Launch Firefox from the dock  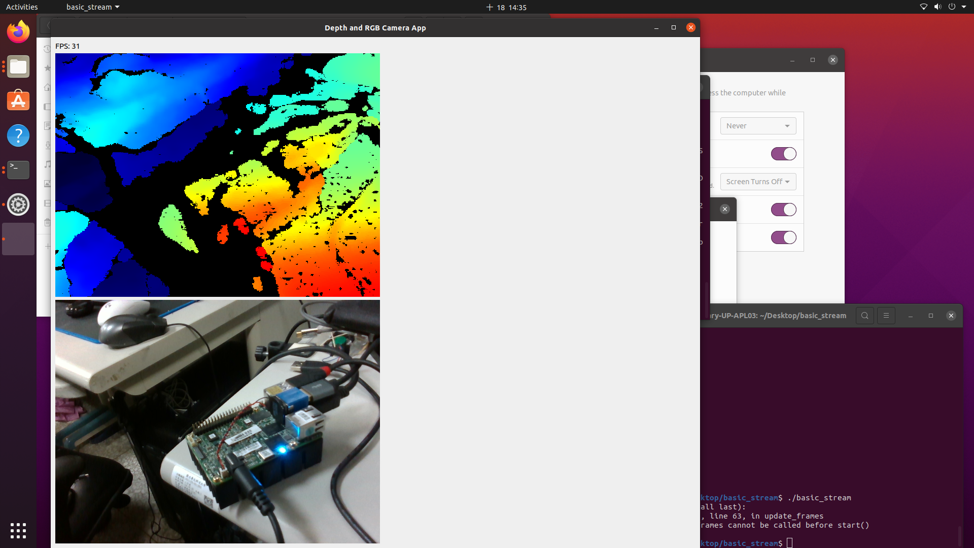point(18,31)
